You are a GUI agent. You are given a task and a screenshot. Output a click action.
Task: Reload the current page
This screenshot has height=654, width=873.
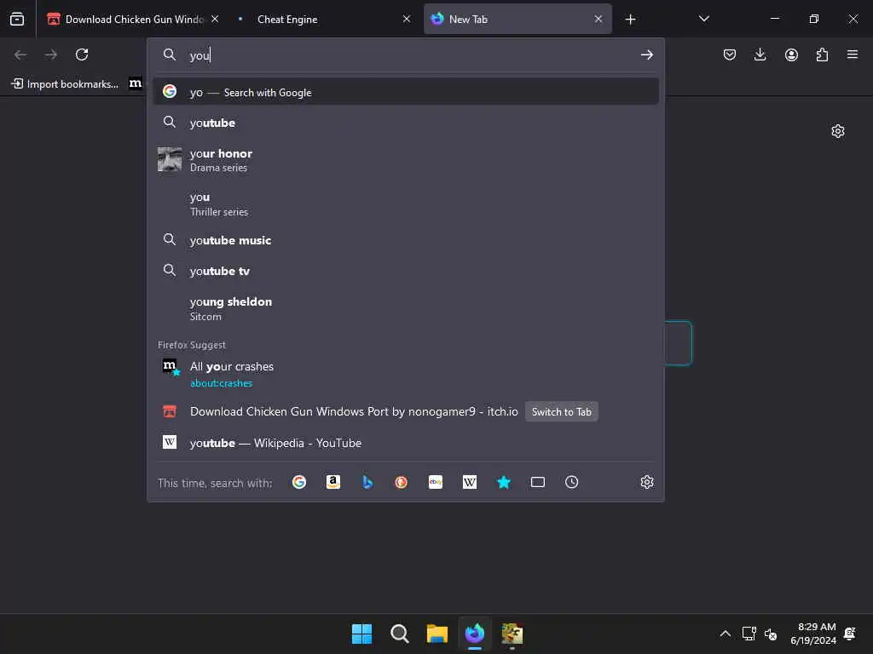(x=82, y=54)
